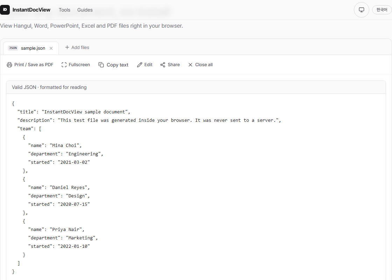Viewport: 392px width, 280px height.
Task: Enter Fullscreen view
Action: point(79,65)
